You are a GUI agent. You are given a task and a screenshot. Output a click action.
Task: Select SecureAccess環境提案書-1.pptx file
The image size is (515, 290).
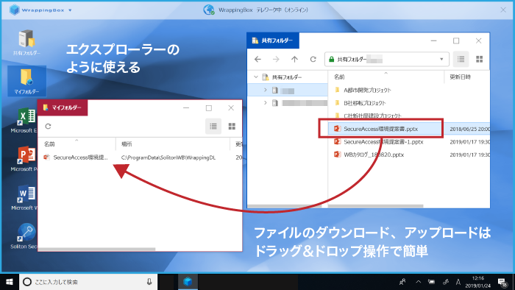pyautogui.click(x=383, y=142)
